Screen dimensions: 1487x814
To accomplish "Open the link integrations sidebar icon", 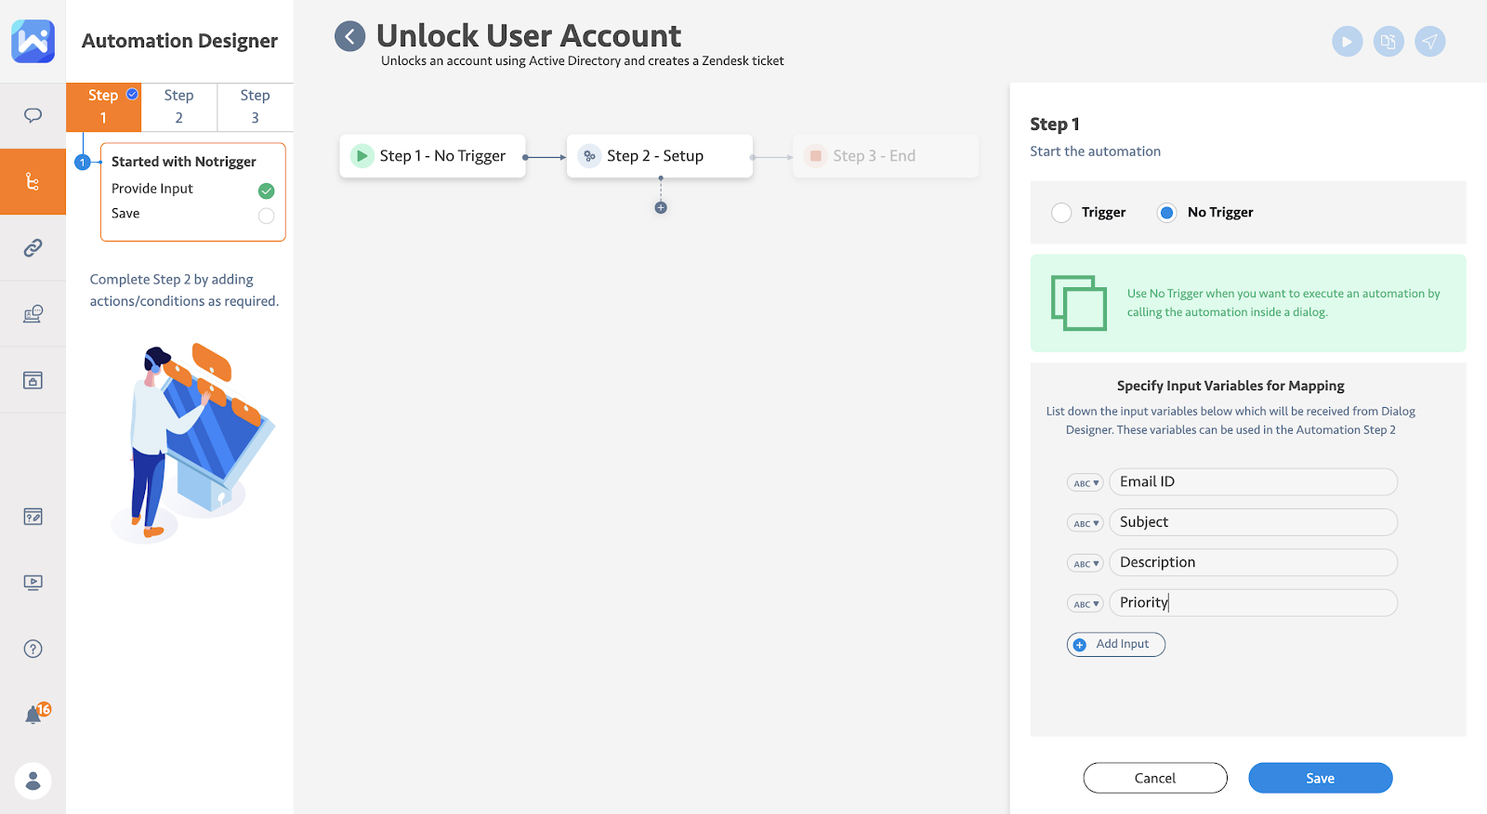I will (33, 248).
